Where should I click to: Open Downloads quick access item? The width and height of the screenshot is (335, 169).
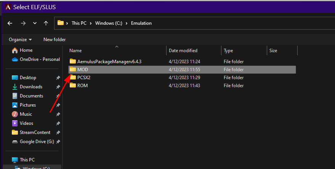tap(31, 87)
